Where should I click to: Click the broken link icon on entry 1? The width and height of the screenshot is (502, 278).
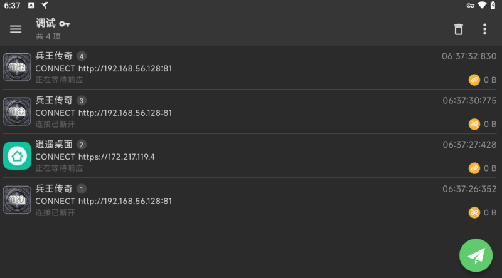point(474,212)
